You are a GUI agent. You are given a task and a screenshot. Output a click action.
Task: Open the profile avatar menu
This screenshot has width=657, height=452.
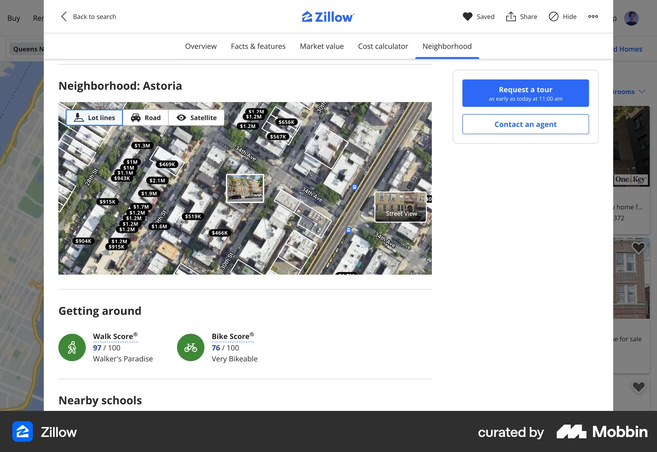pos(632,18)
